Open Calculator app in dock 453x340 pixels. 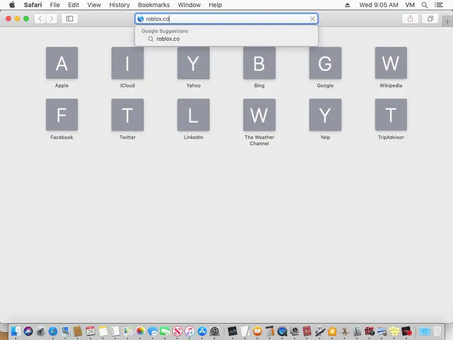tap(269, 331)
